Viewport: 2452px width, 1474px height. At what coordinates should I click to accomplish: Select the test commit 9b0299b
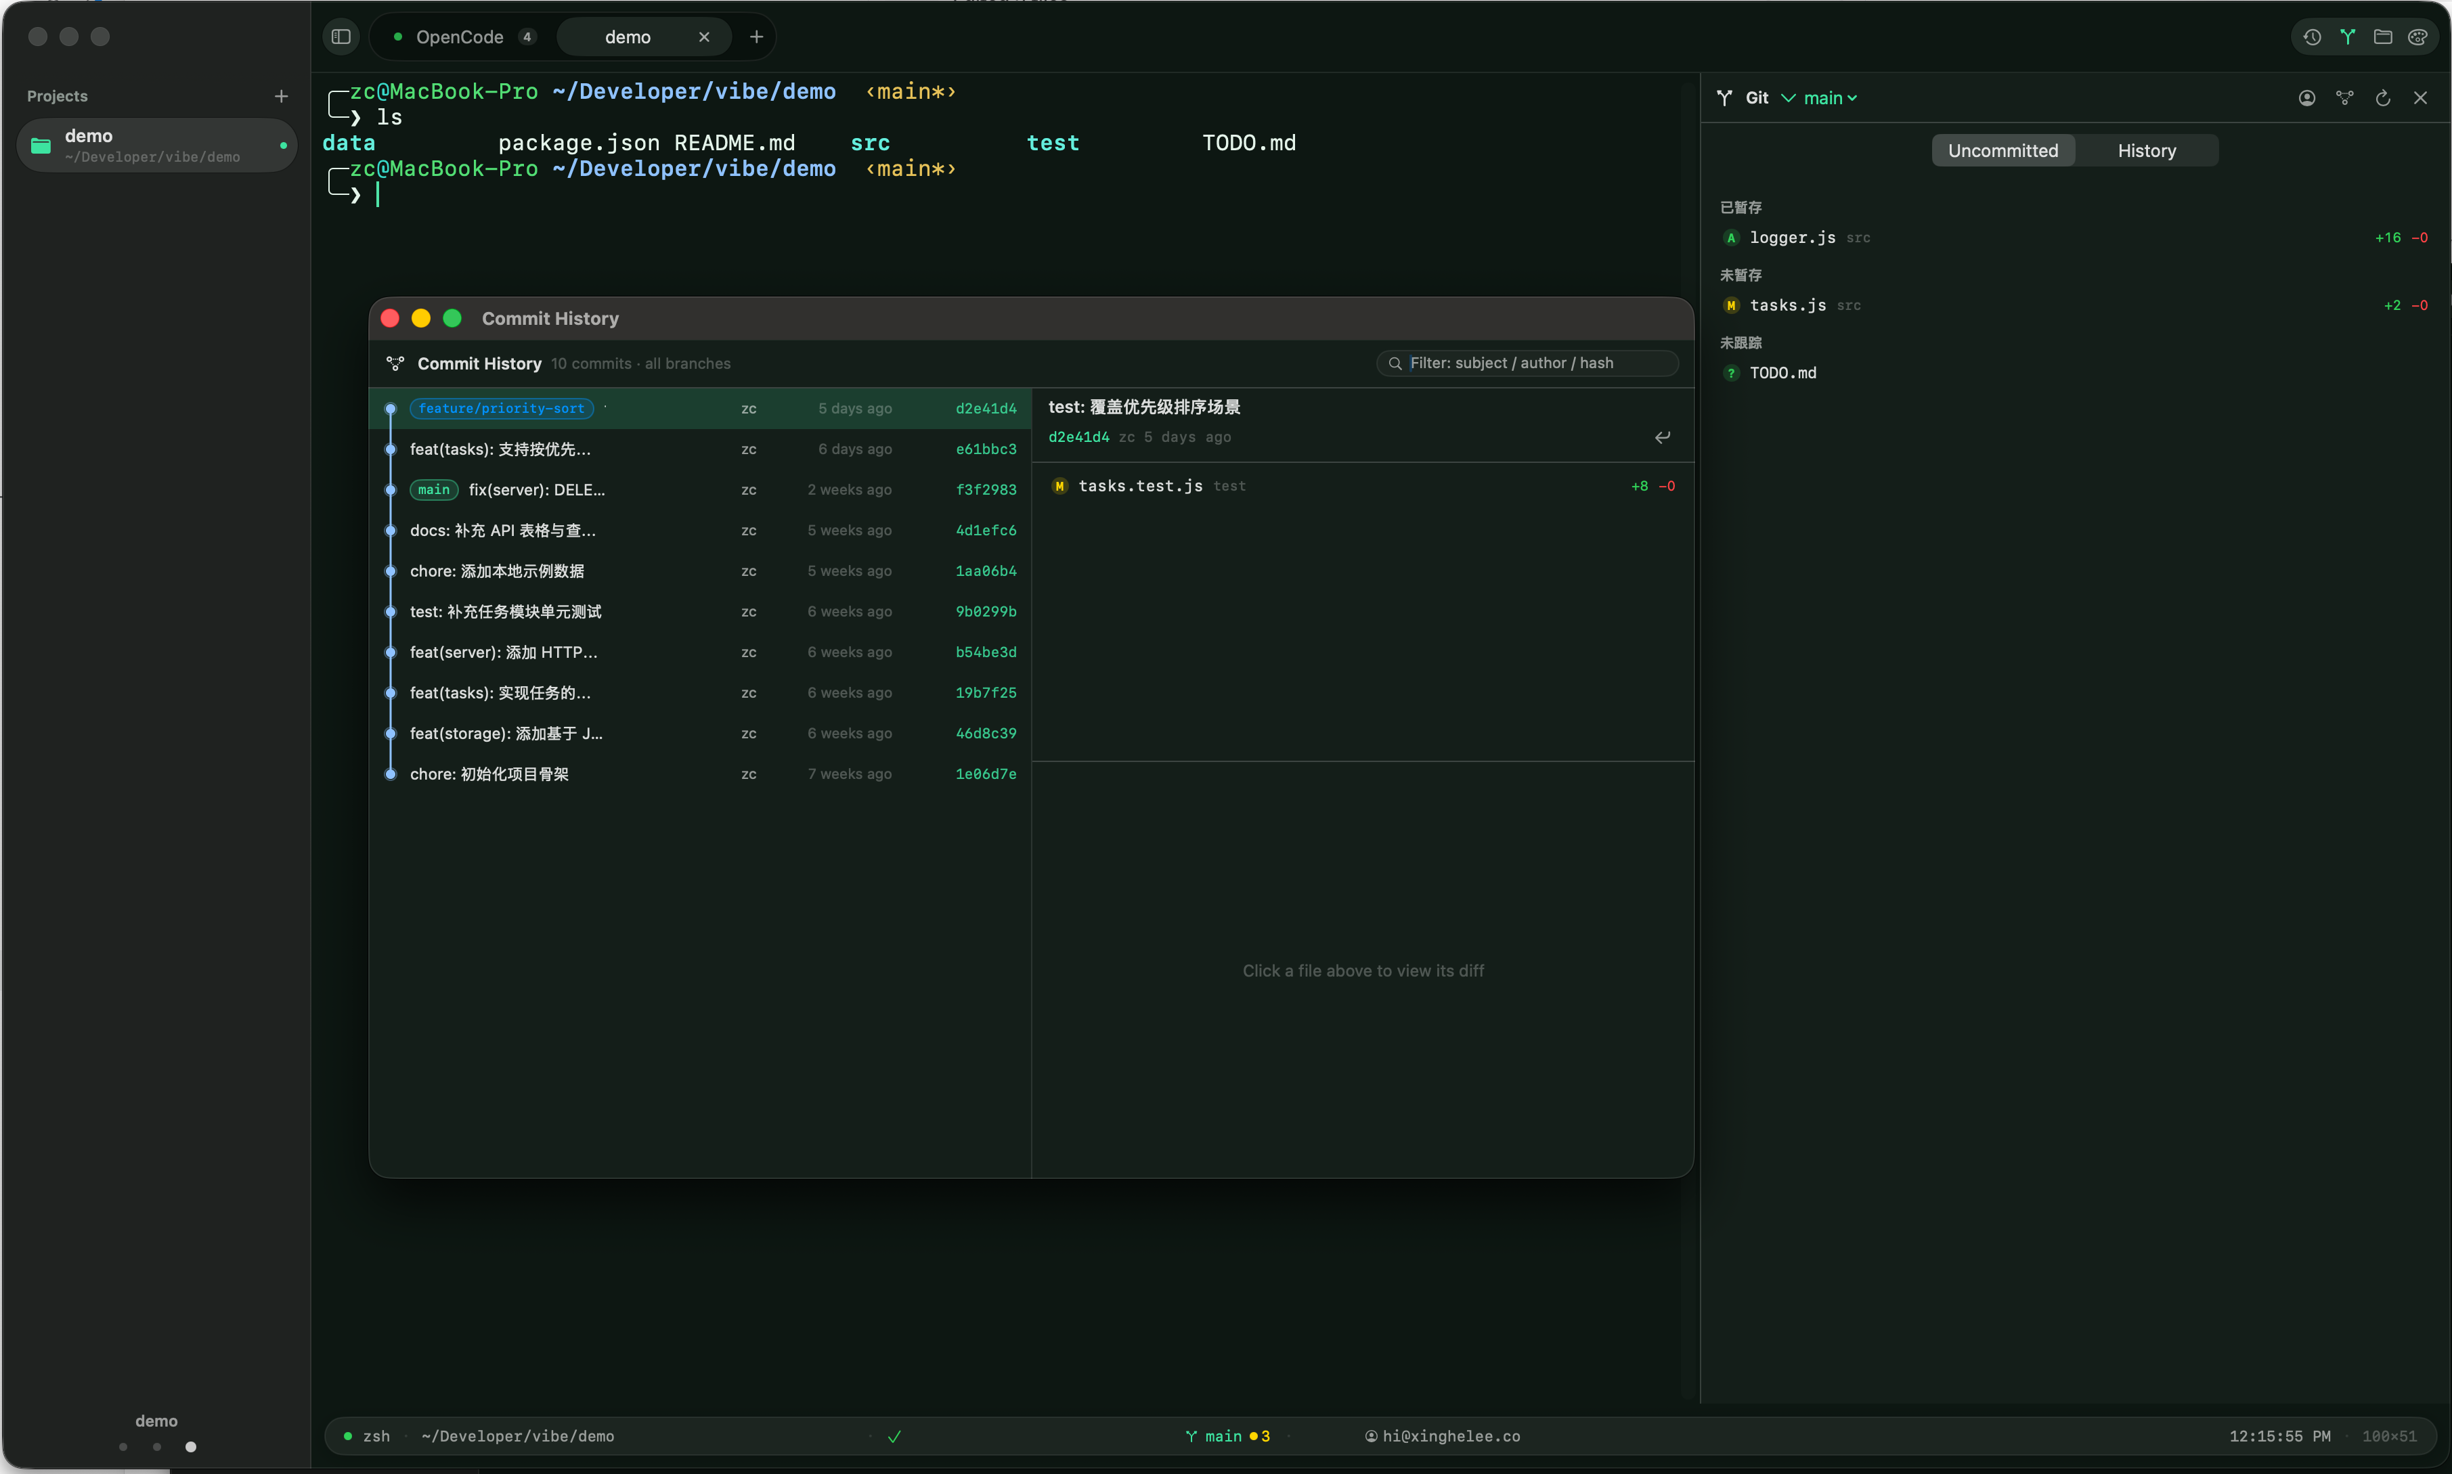(701, 612)
